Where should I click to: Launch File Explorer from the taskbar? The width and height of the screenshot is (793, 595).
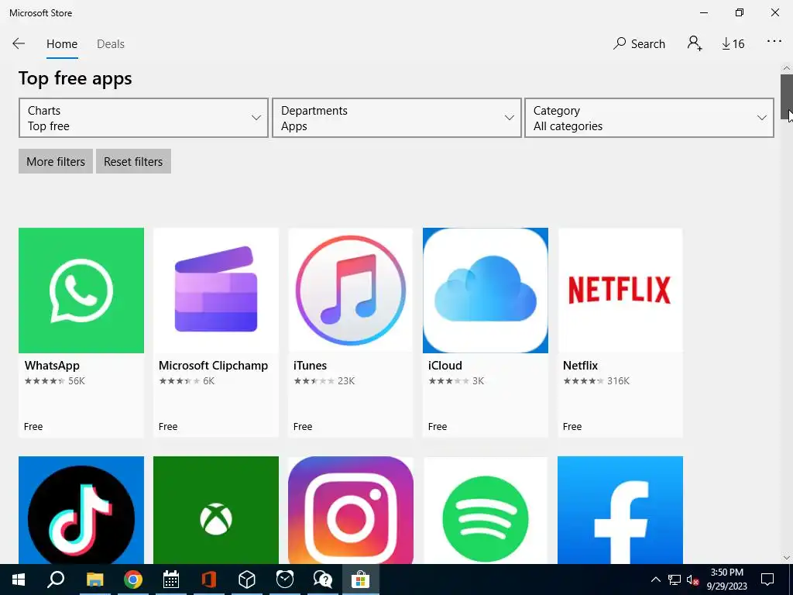94,580
